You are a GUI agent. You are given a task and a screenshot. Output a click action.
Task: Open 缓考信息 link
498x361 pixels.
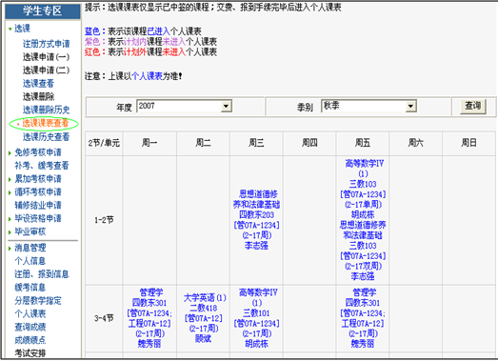point(30,288)
